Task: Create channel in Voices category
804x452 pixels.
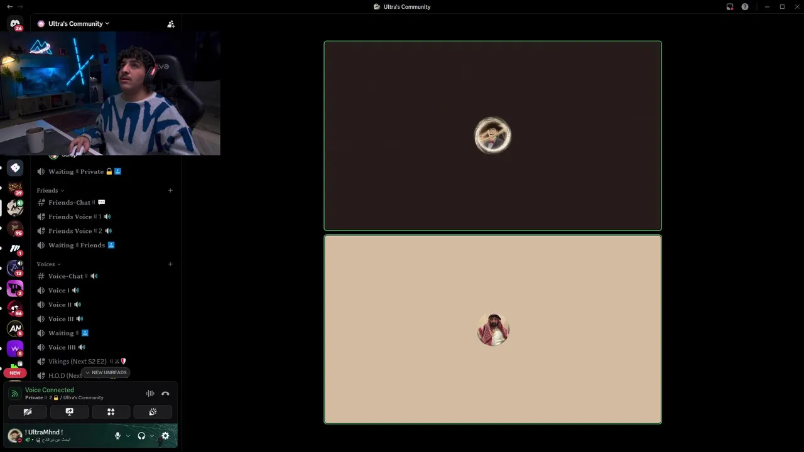Action: (x=170, y=264)
